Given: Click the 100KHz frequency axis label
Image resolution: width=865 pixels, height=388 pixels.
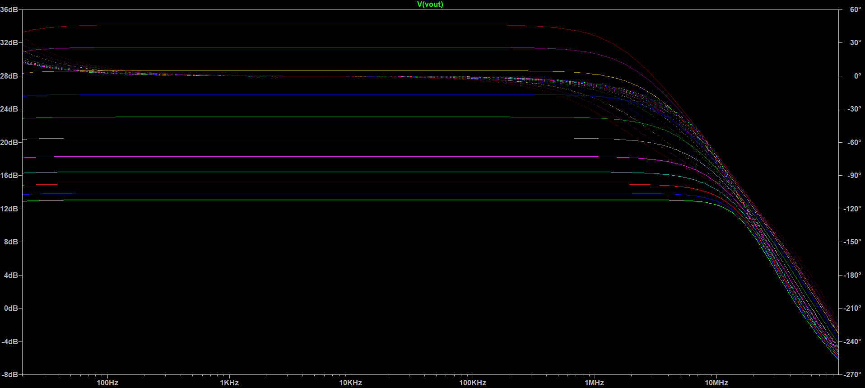Looking at the screenshot, I should (473, 383).
